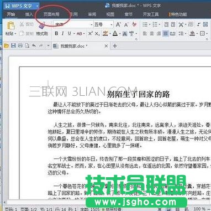Screen dimensions: 211x211
Task: Increase the paragraph indent
Action: [x=173, y=24]
